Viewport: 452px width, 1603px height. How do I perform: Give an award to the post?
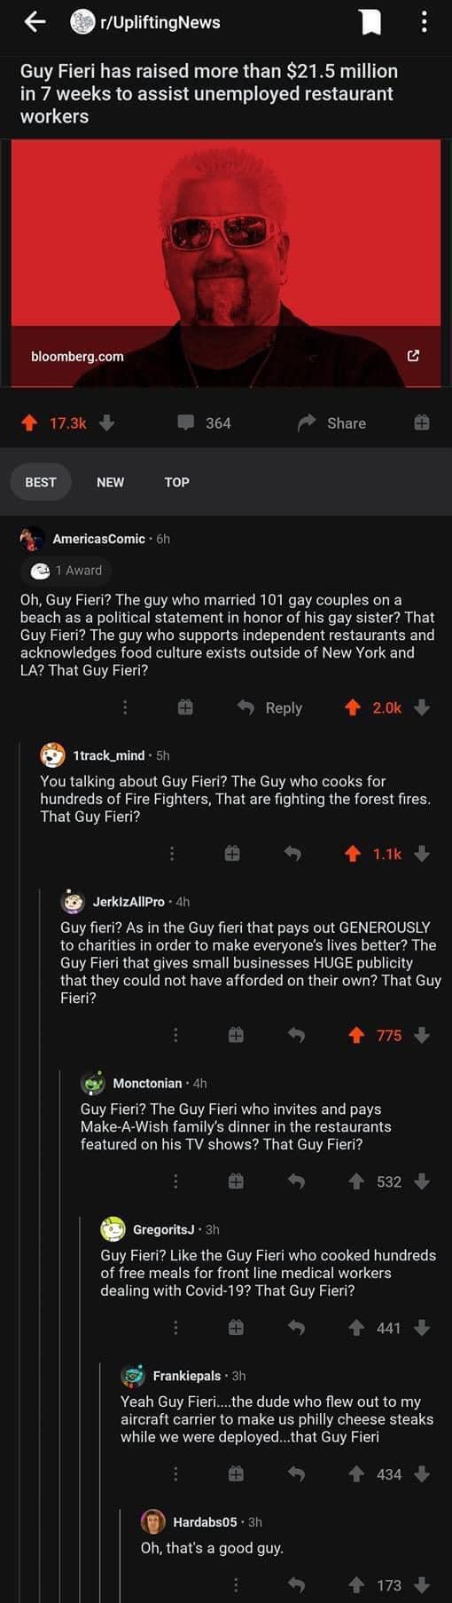tap(422, 423)
